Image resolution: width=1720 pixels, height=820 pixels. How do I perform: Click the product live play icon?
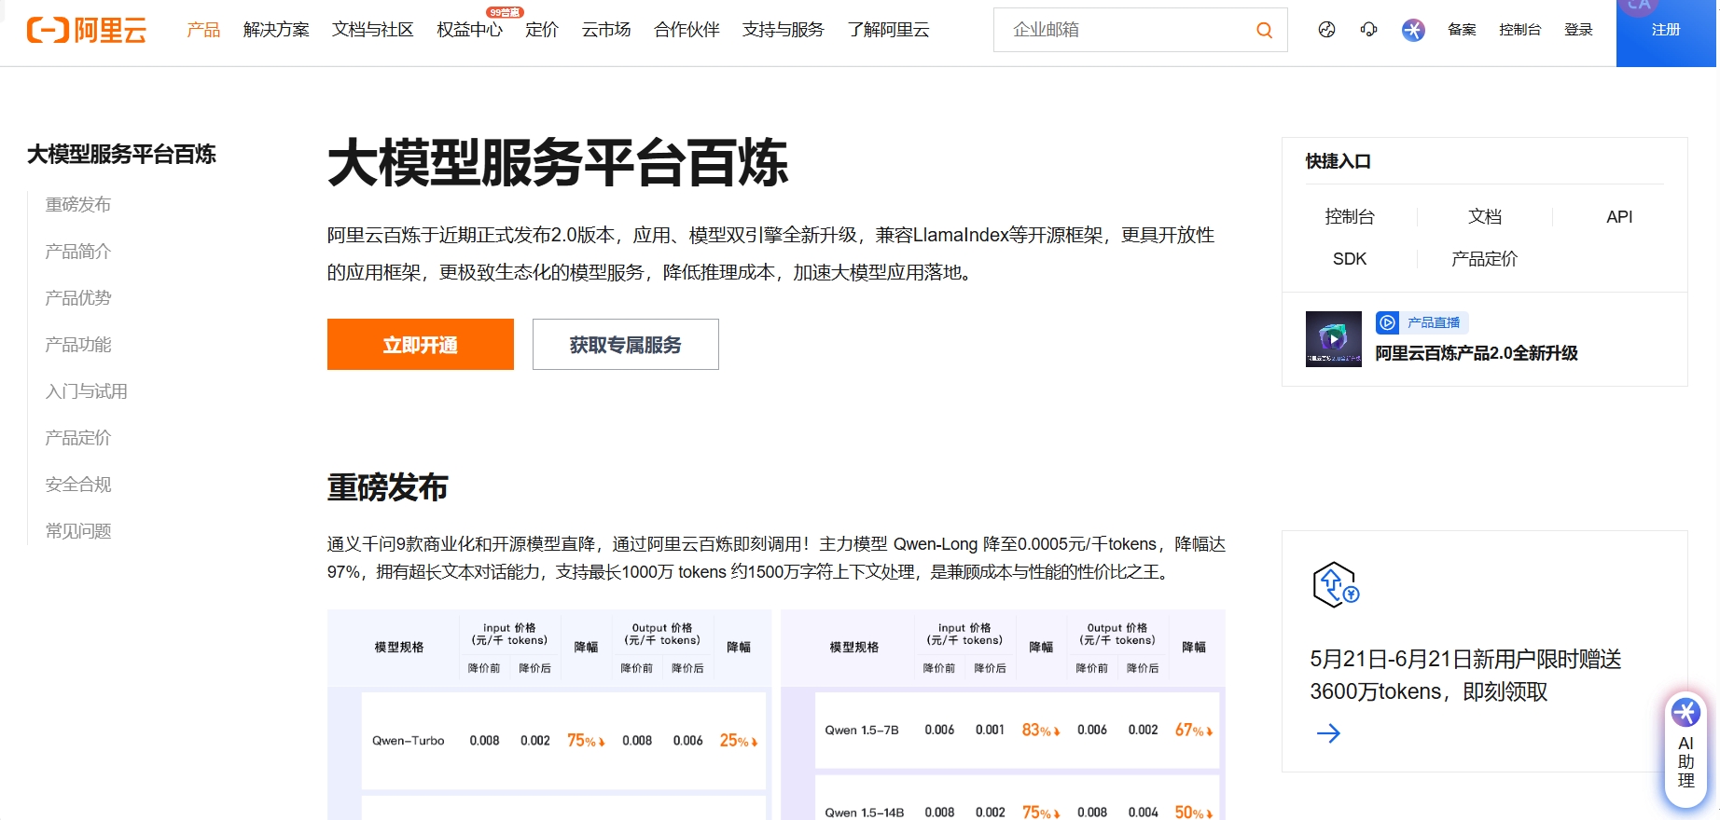pyautogui.click(x=1387, y=322)
